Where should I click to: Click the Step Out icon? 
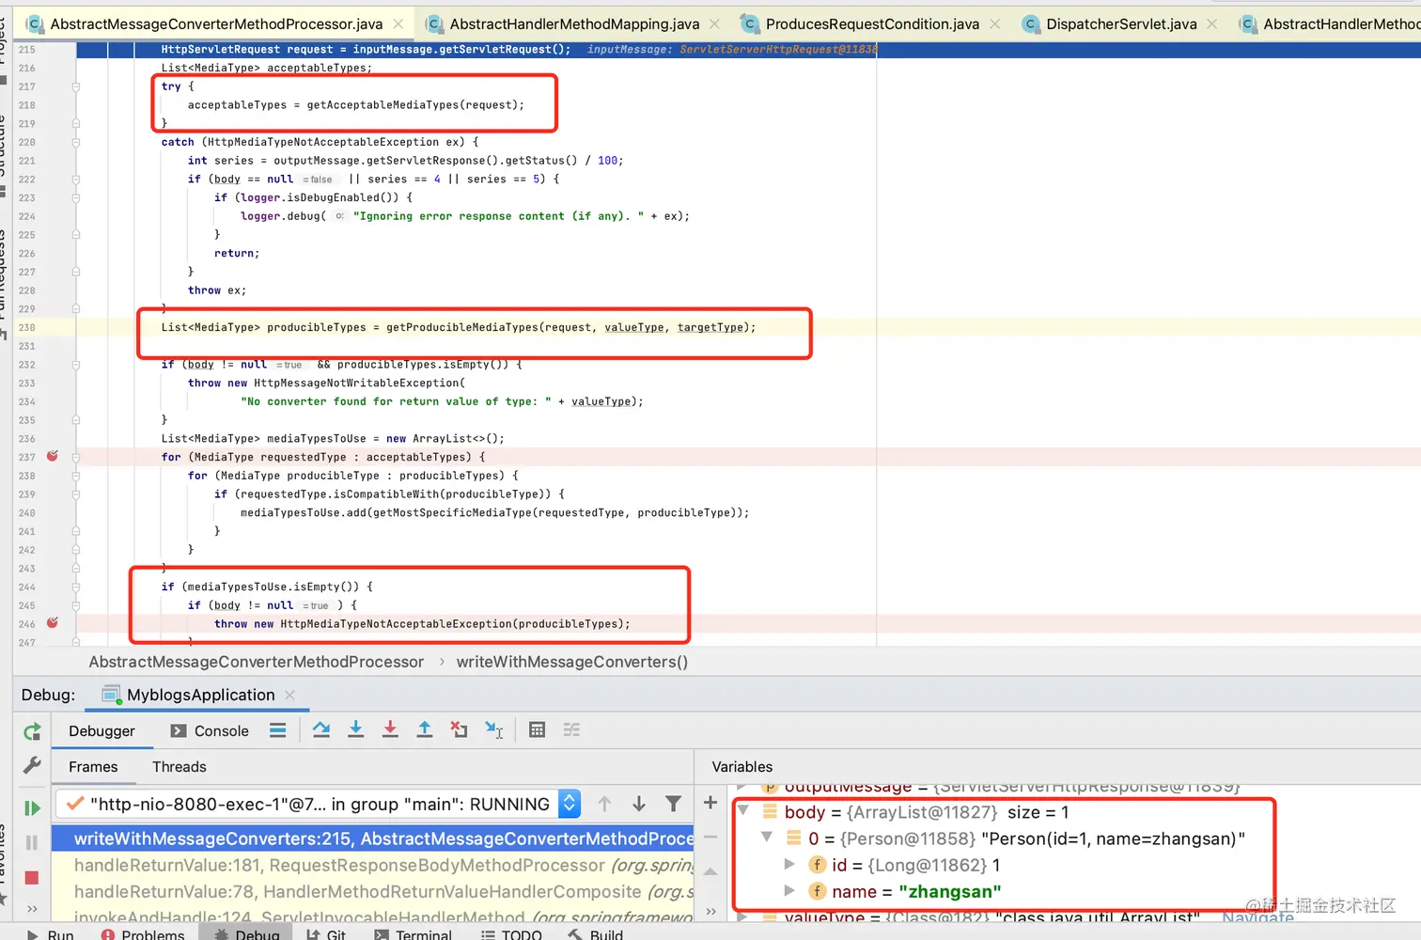[x=425, y=730]
